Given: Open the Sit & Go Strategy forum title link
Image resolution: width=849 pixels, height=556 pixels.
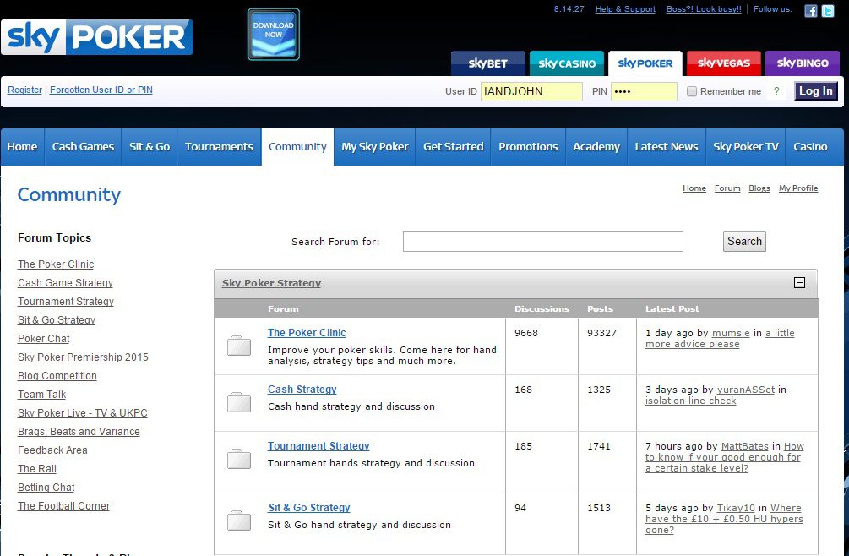Looking at the screenshot, I should tap(309, 507).
